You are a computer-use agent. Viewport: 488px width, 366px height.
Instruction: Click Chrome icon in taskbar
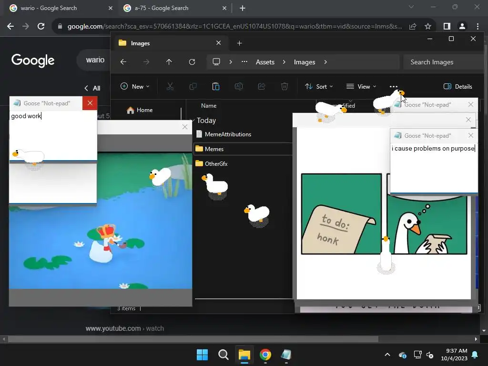(x=265, y=355)
